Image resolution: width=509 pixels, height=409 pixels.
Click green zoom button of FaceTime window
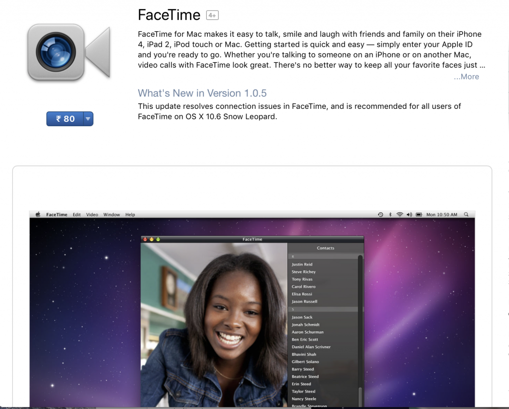[158, 239]
